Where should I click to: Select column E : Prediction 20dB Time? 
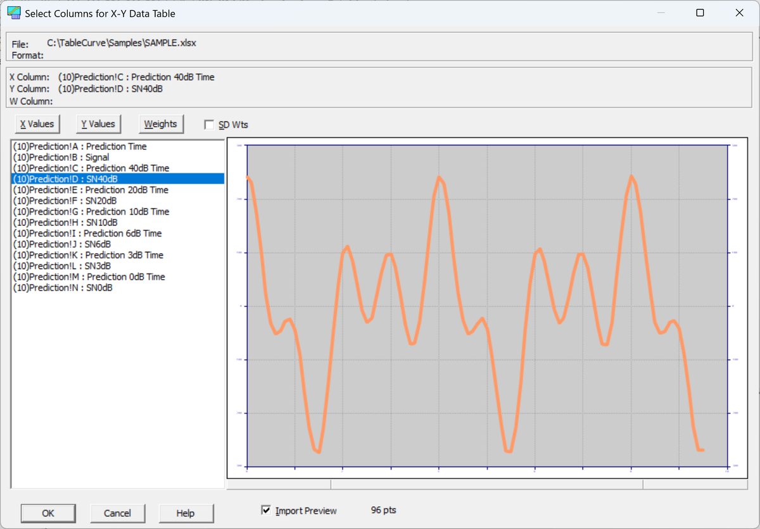(x=118, y=190)
